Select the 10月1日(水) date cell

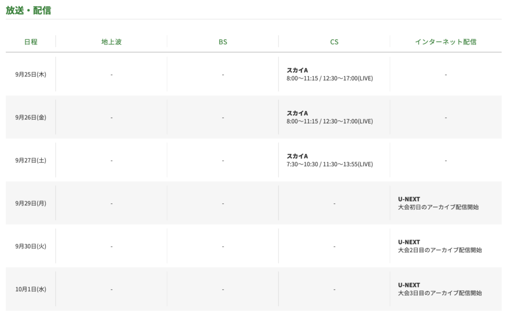click(x=31, y=289)
